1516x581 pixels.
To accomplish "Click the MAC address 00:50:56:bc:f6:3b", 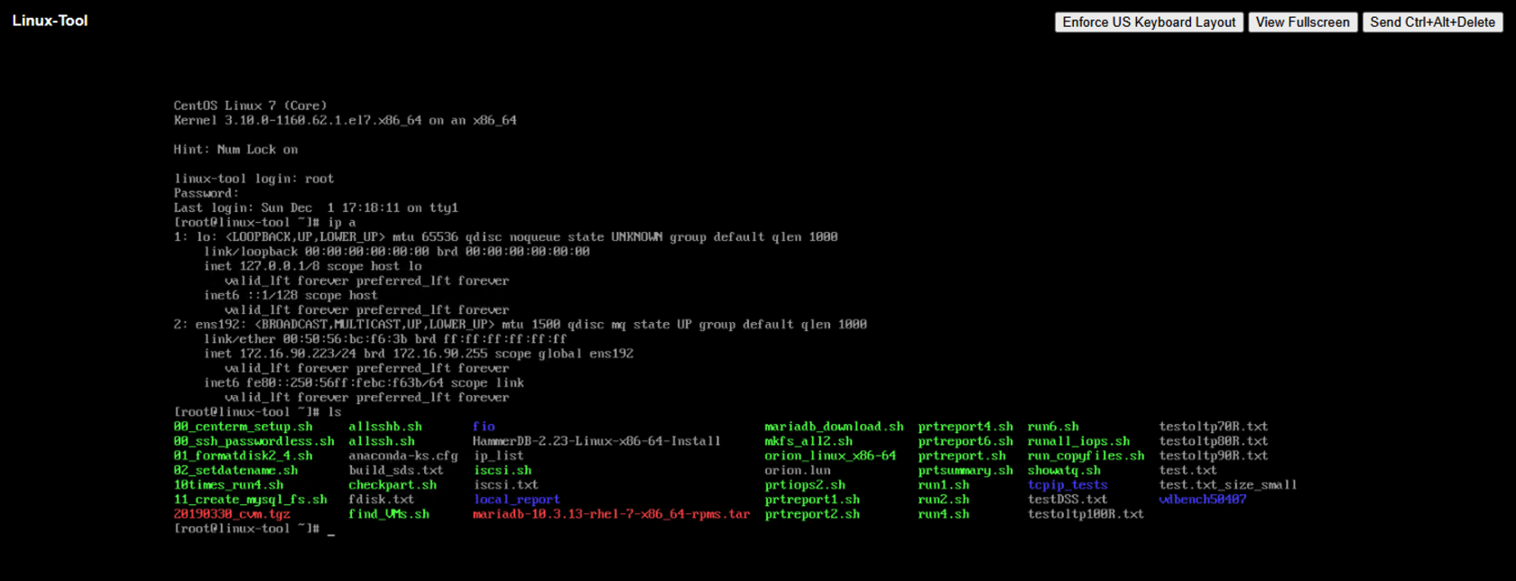I will click(345, 339).
